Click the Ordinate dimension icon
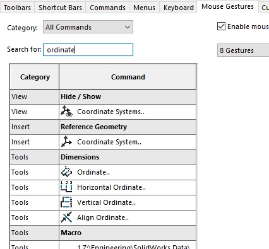 66,172
